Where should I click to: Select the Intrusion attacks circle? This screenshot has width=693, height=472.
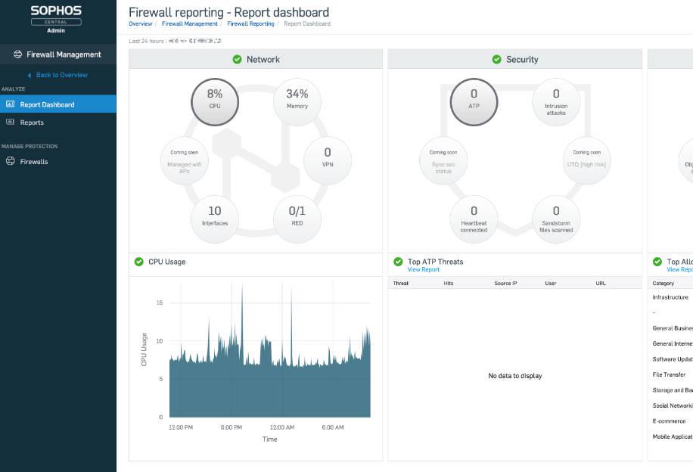(x=556, y=102)
